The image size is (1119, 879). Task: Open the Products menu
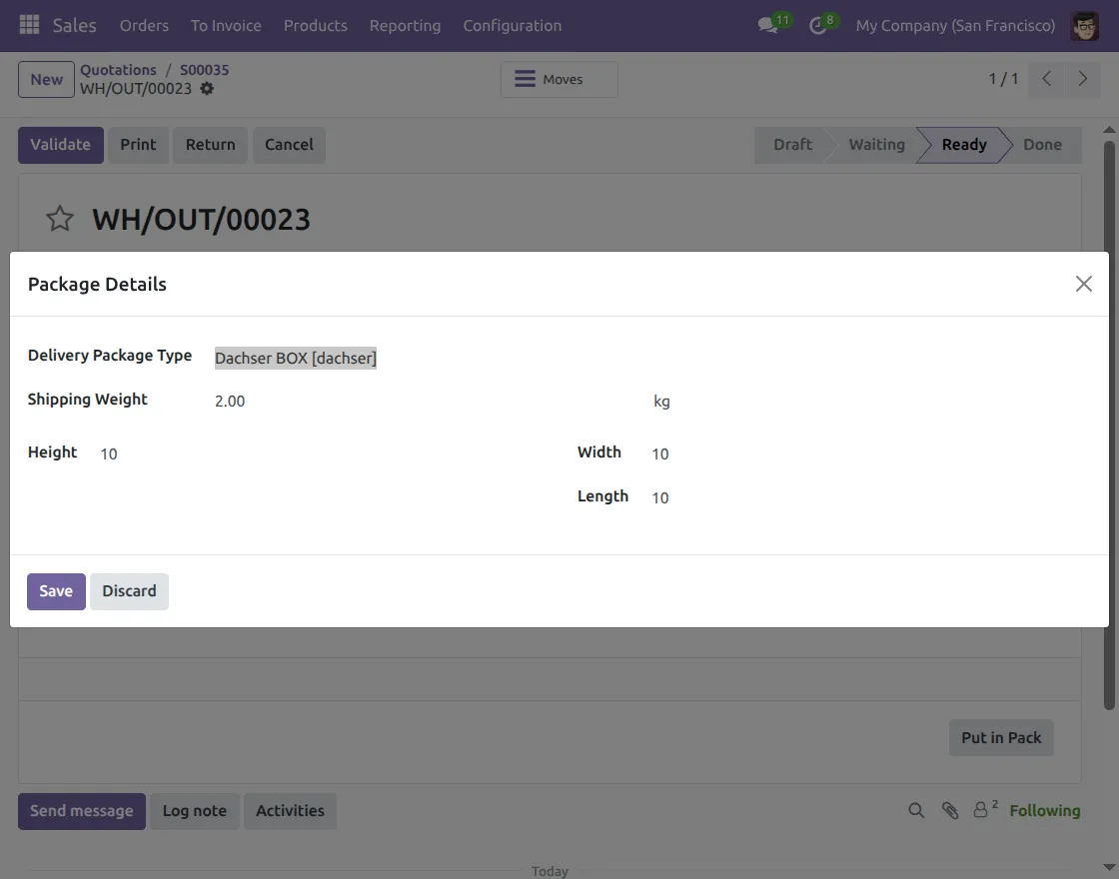pyautogui.click(x=316, y=26)
